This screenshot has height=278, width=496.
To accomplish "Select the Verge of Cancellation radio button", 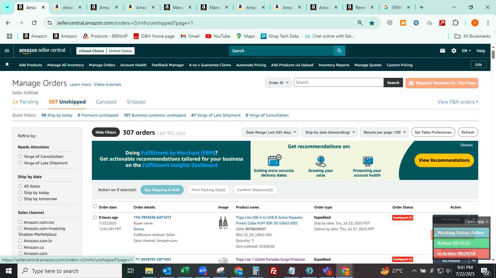I will [x=20, y=156].
